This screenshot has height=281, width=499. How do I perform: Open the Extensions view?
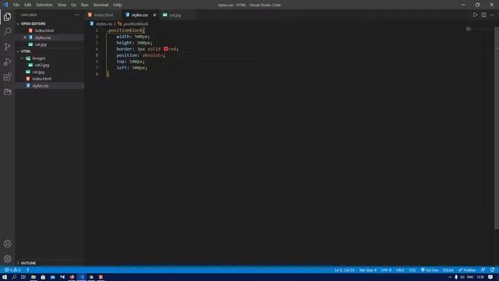[x=7, y=76]
